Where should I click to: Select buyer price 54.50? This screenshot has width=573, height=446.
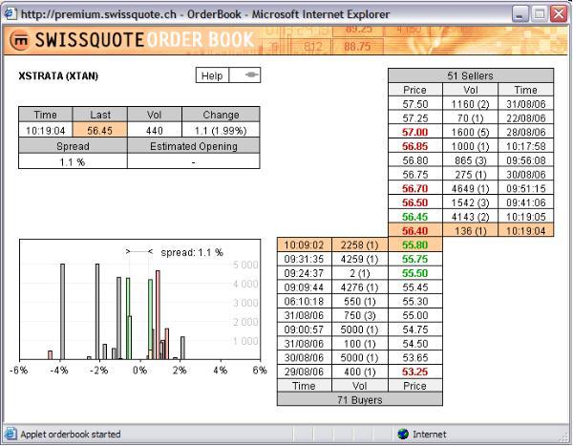pos(415,343)
